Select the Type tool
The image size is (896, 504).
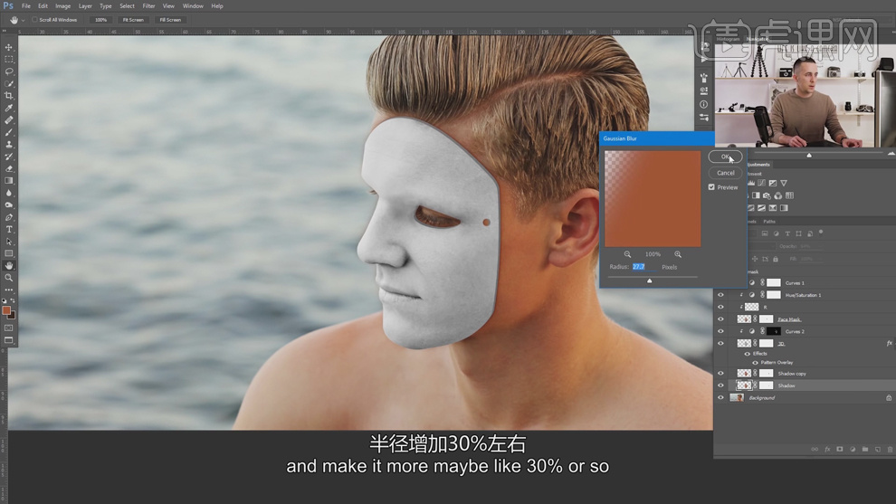point(8,229)
